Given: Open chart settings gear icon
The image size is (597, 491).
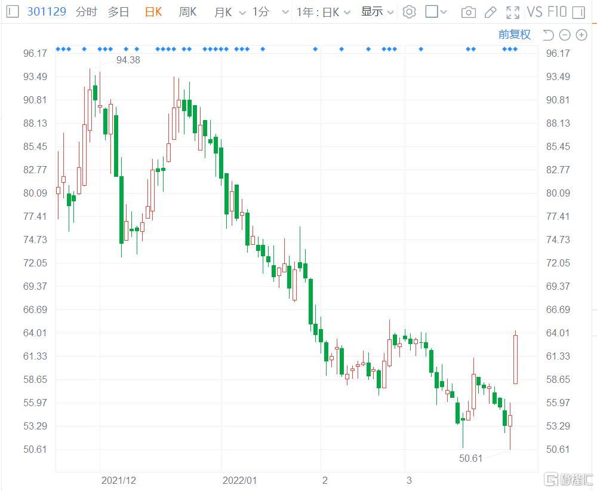Looking at the screenshot, I should click(410, 12).
